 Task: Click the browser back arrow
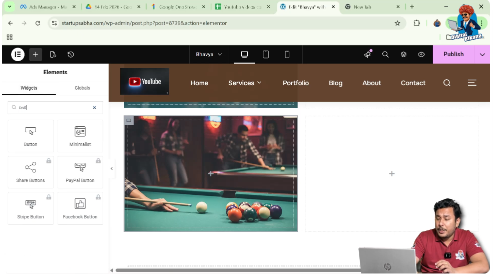pos(11,23)
